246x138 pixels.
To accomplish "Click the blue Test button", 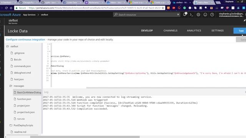I will [x=240, y=31].
